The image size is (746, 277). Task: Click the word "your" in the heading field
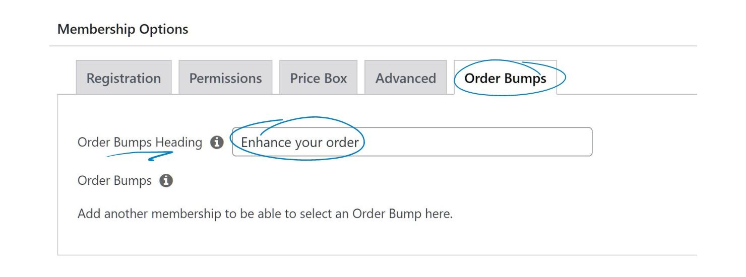[x=308, y=143]
